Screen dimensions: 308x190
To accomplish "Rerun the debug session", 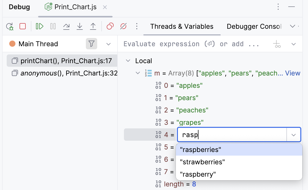I will pos(10,26).
